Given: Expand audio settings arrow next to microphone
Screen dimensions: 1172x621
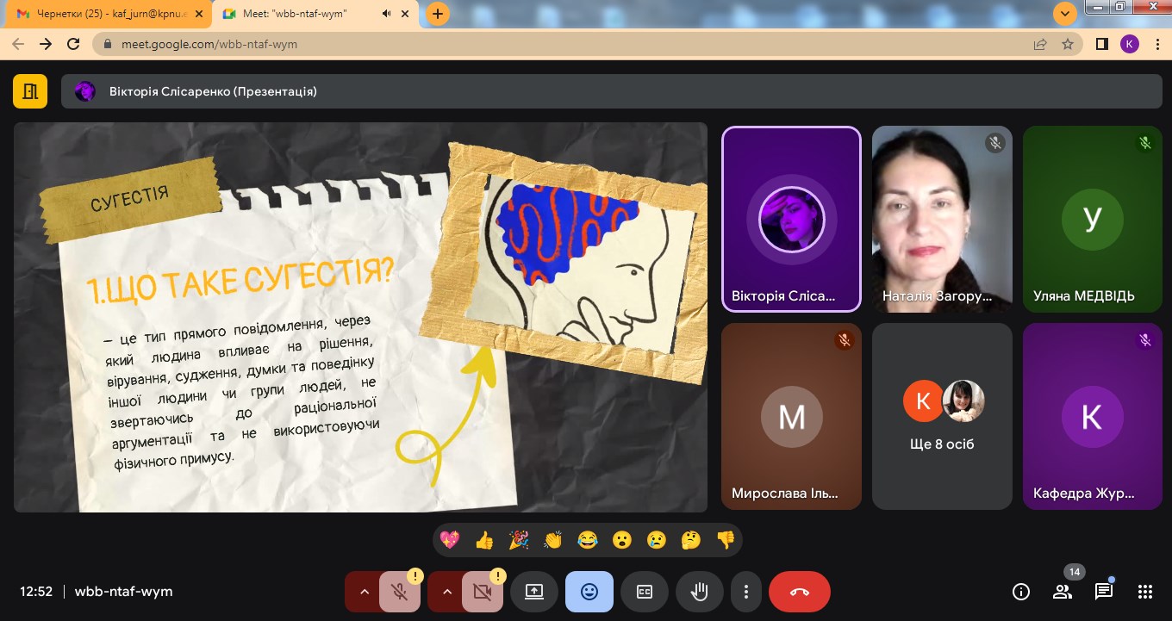Looking at the screenshot, I should [x=364, y=592].
